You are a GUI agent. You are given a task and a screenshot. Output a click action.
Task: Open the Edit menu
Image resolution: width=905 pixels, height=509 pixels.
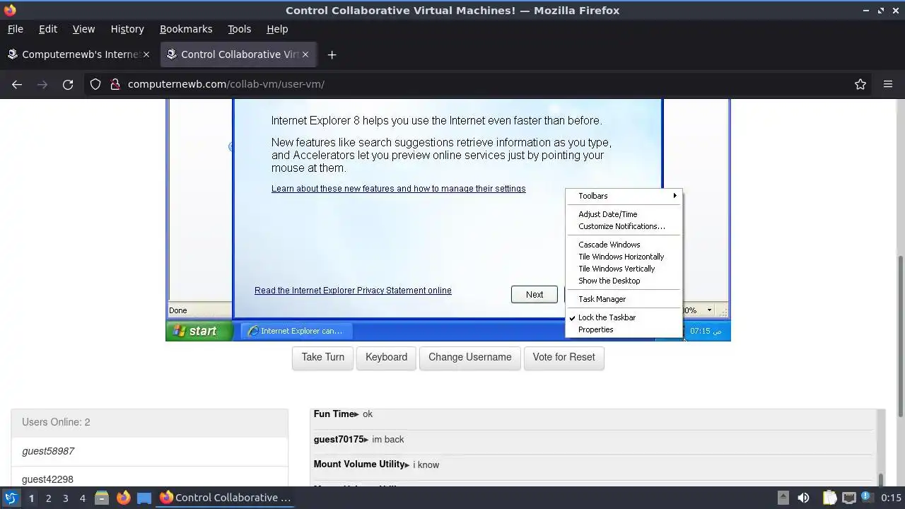48,29
